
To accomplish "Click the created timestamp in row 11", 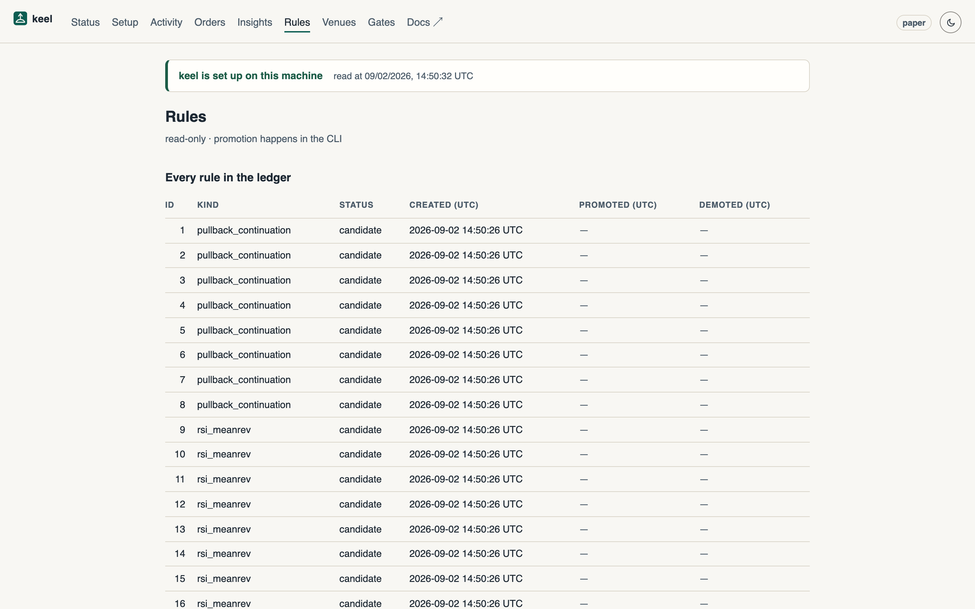I will [x=466, y=479].
